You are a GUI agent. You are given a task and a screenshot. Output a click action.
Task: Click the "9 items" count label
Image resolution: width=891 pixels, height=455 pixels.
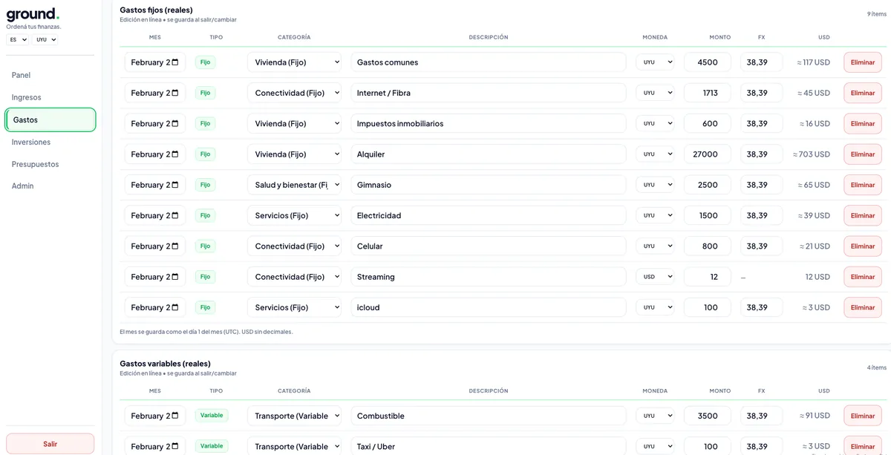tap(877, 14)
